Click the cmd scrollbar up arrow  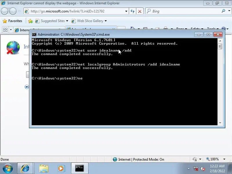220,41
